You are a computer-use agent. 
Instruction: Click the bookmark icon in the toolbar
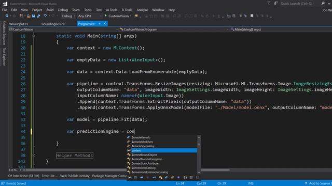pyautogui.click(x=252, y=16)
